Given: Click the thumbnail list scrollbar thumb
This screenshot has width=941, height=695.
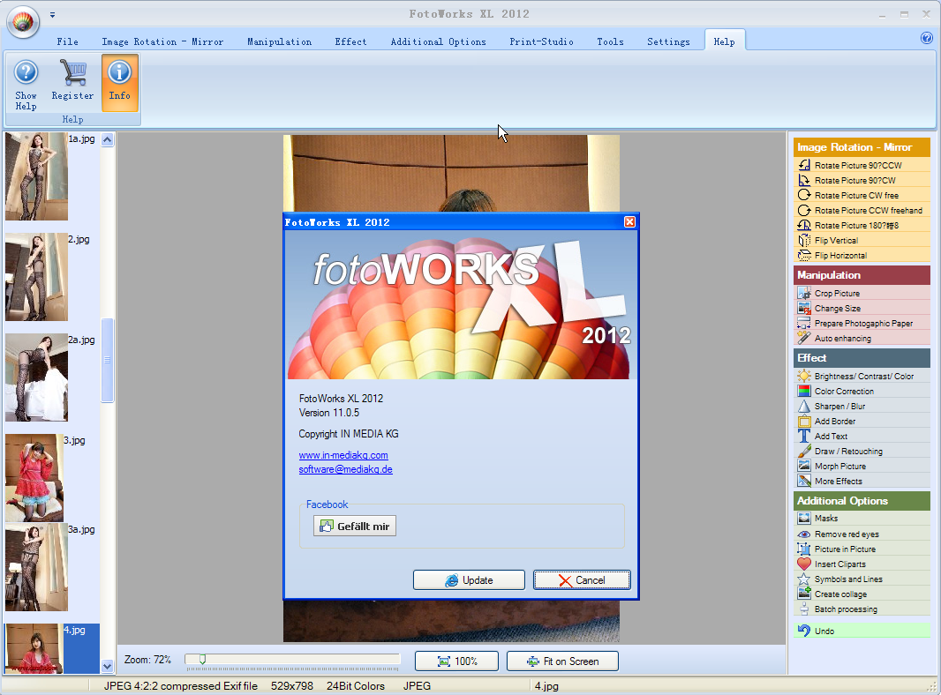Looking at the screenshot, I should click(x=108, y=360).
